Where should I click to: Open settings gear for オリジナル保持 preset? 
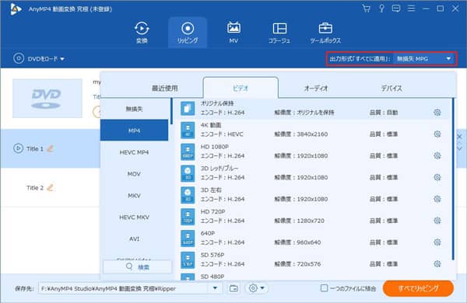coord(437,113)
